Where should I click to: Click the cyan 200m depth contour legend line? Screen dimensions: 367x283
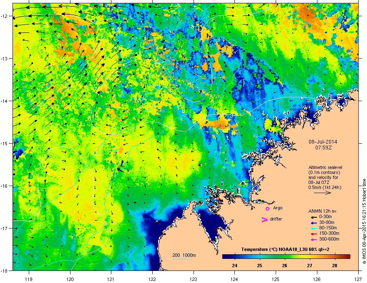[x=181, y=259]
